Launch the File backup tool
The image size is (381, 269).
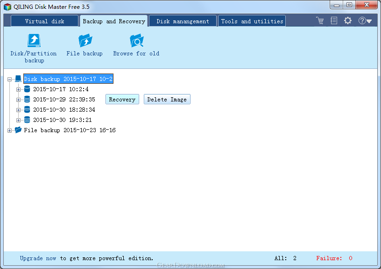tap(85, 45)
